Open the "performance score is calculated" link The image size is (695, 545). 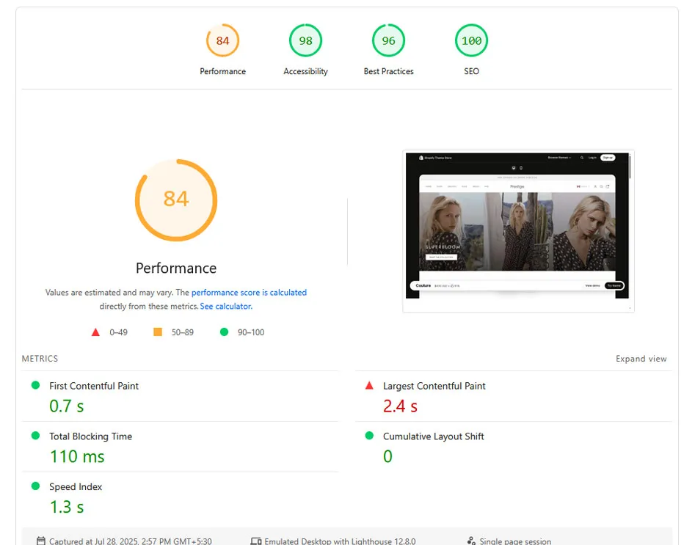[249, 293]
